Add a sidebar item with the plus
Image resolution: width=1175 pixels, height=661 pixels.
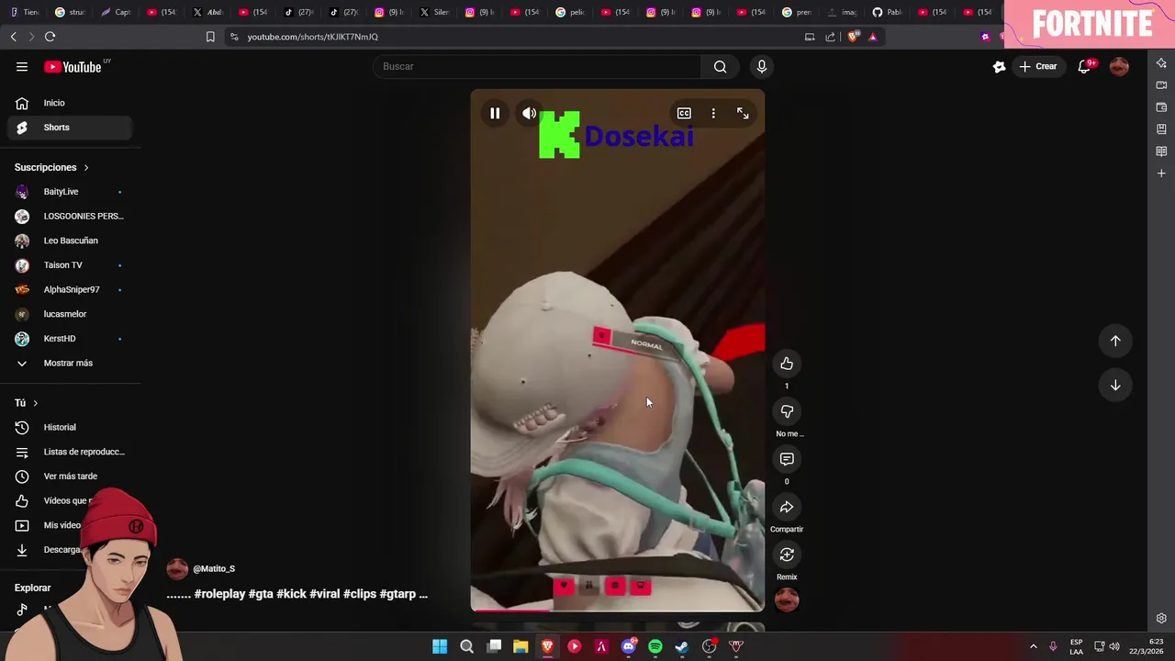point(1161,174)
